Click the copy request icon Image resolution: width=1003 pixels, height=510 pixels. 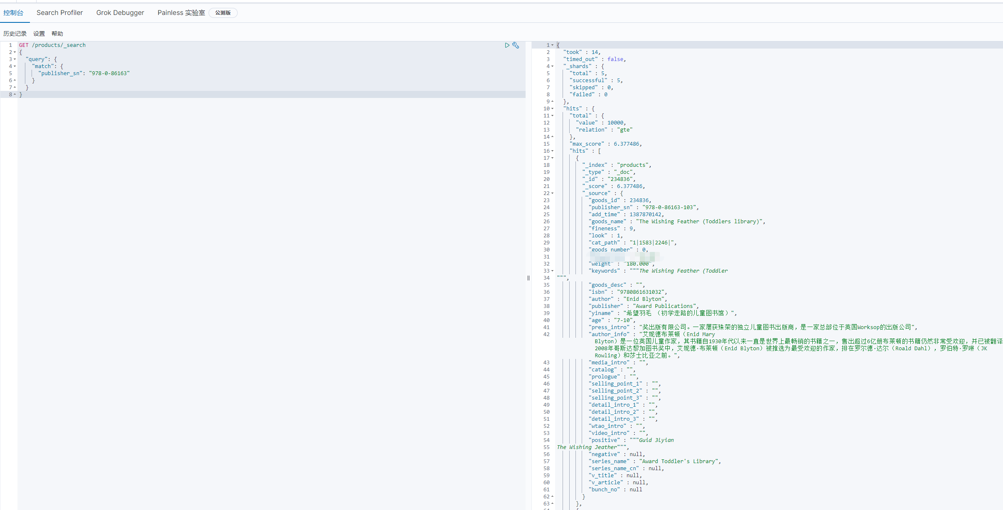tap(516, 45)
